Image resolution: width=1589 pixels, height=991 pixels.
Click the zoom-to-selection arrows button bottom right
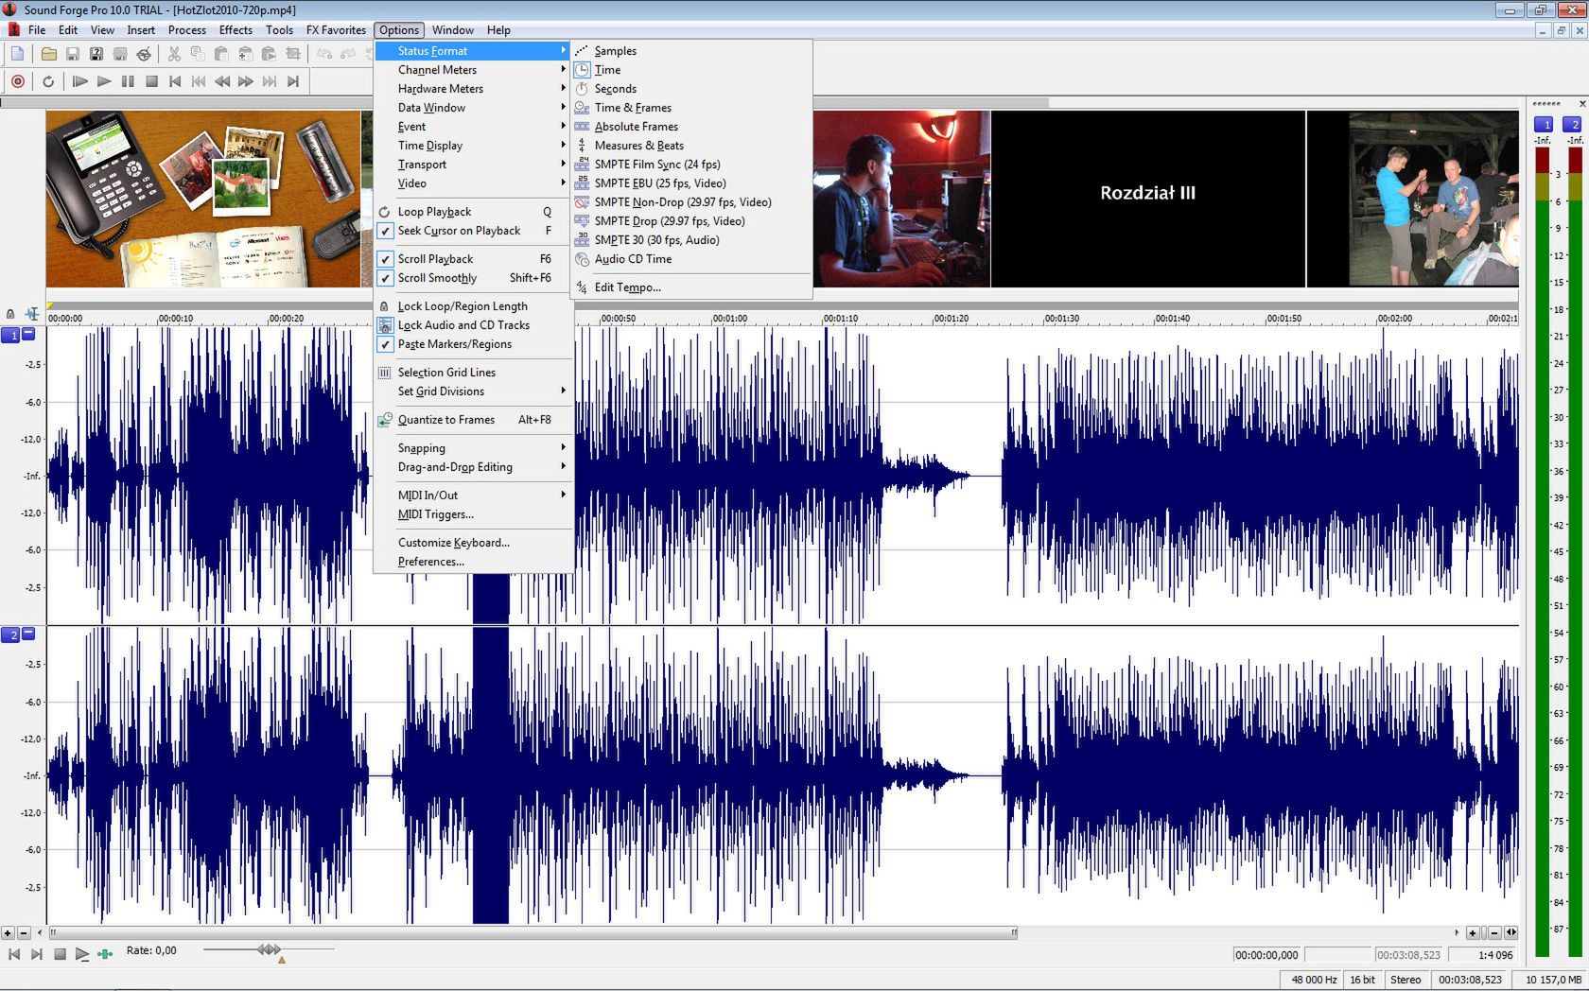[x=1510, y=932]
